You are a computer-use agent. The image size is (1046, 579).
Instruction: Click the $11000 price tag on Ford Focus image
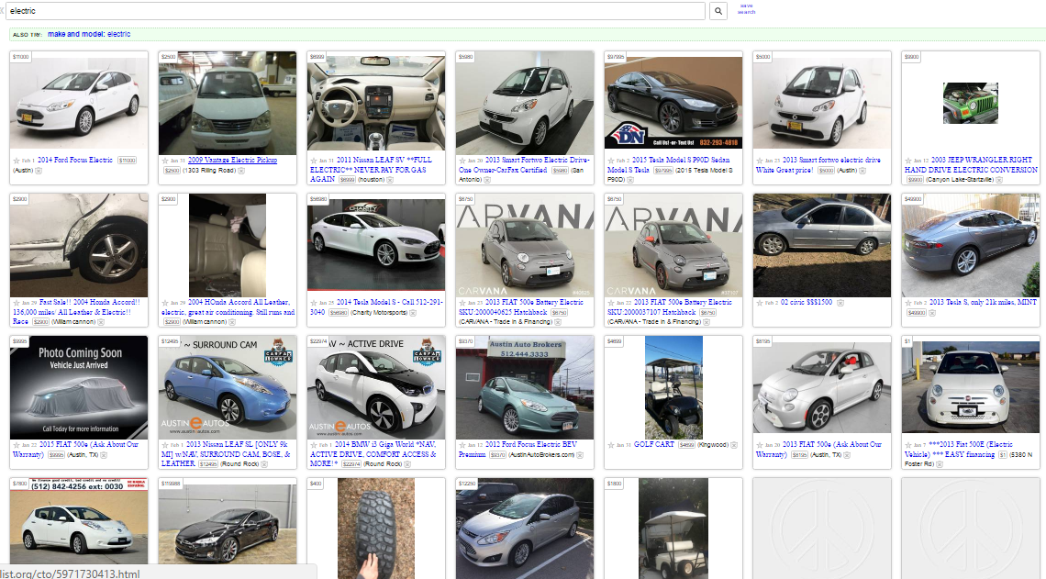click(21, 57)
